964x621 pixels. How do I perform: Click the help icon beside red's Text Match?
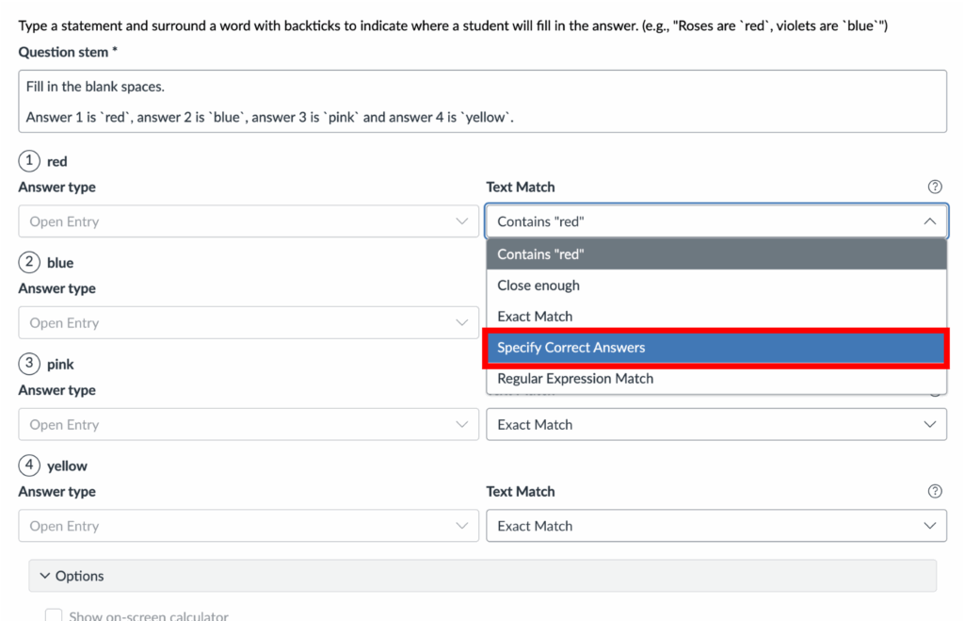[x=935, y=187]
